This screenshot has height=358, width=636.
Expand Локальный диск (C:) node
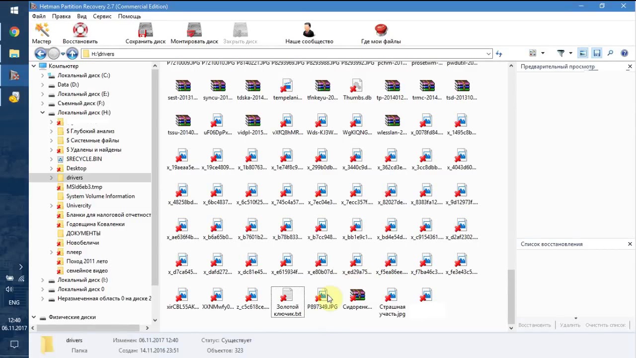pos(43,75)
